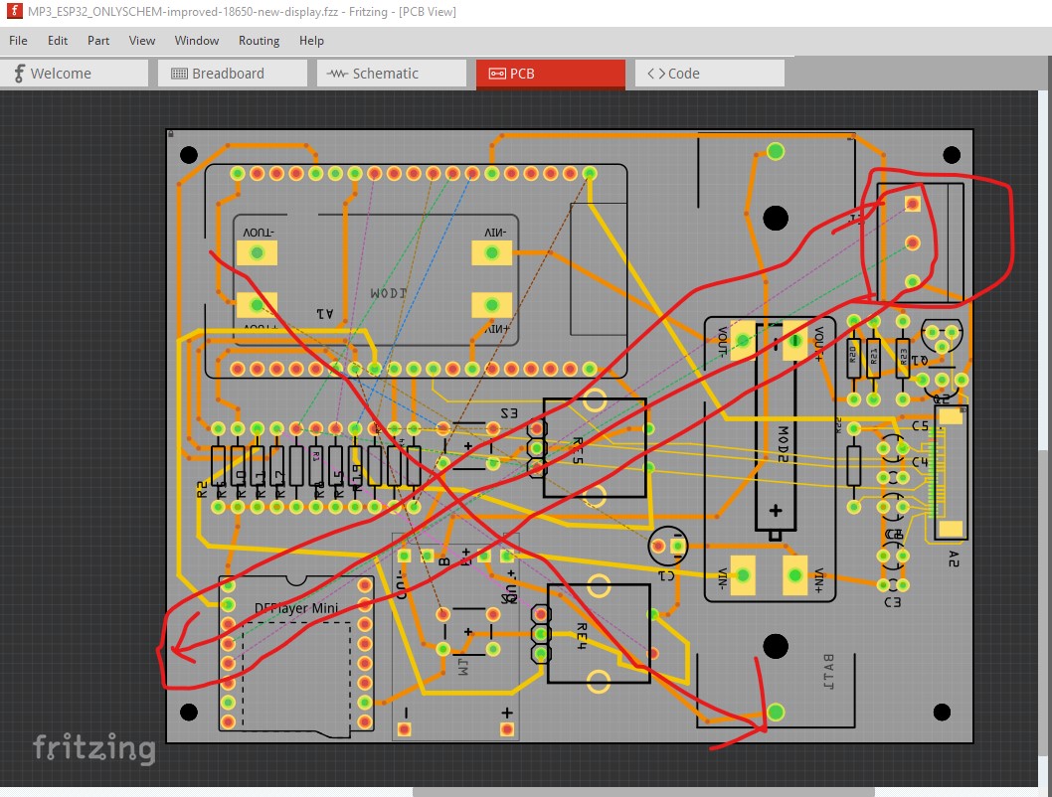Screen dimensions: 1052x797
Task: Open the Edit menu
Action: point(58,41)
